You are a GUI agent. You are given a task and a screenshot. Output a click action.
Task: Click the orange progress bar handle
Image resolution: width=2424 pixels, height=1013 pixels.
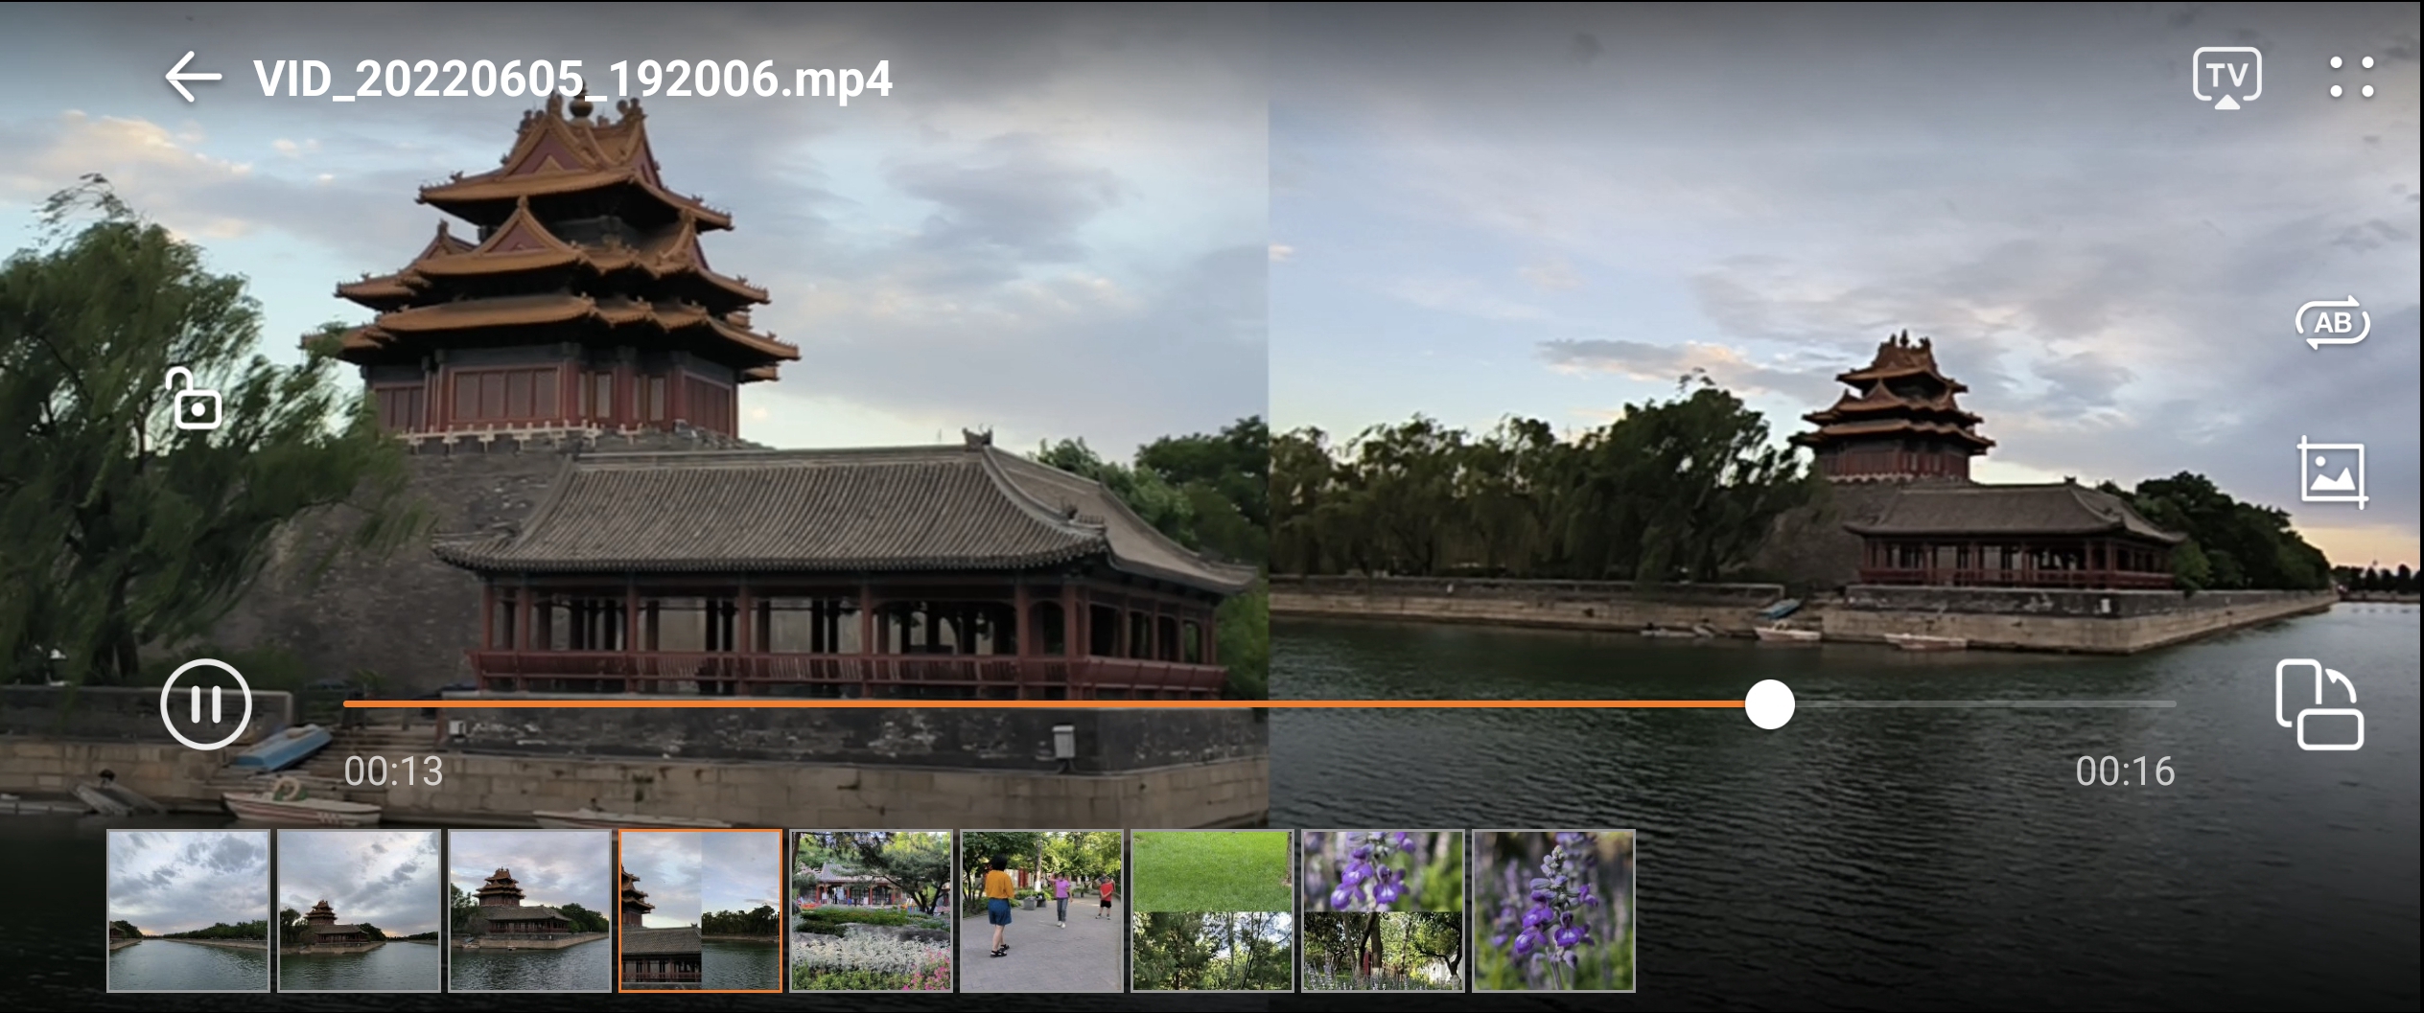(1769, 704)
